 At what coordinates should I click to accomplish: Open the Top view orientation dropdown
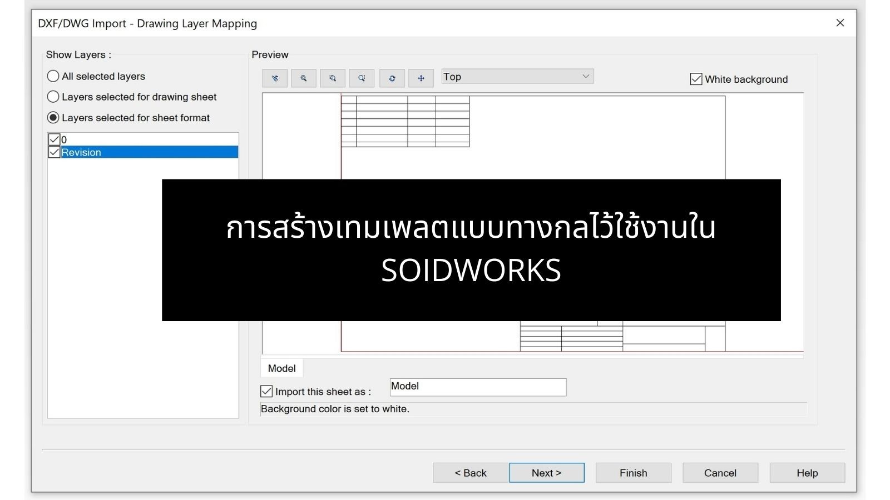518,77
